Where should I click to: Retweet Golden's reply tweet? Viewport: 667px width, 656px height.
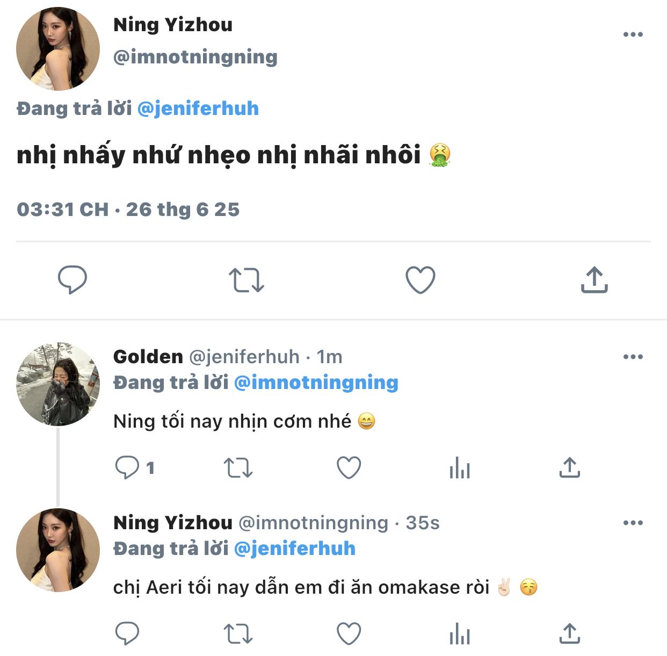[x=238, y=467]
